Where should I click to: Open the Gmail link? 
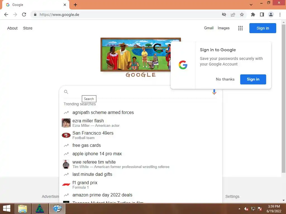209,28
